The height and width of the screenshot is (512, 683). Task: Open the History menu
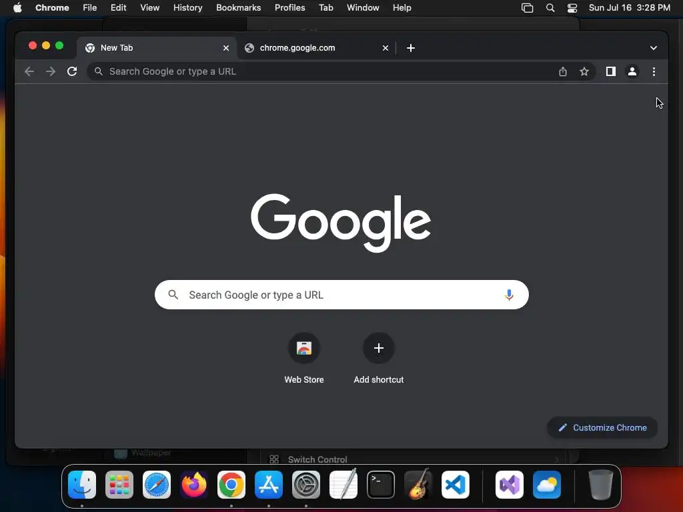pyautogui.click(x=187, y=8)
